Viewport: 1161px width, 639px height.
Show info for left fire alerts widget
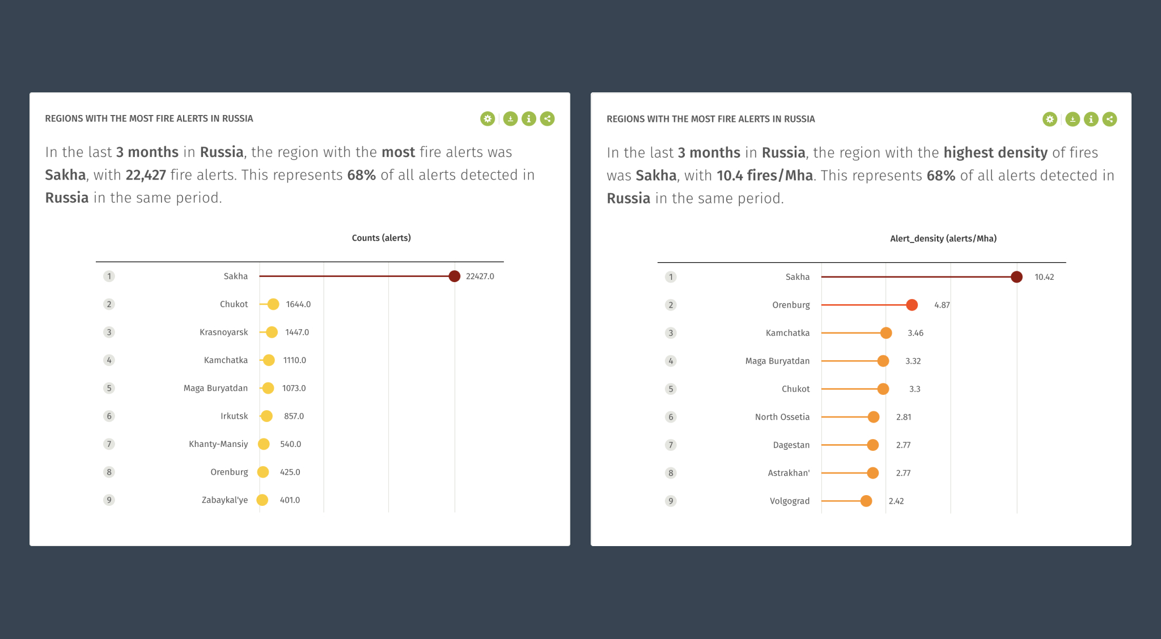coord(529,119)
